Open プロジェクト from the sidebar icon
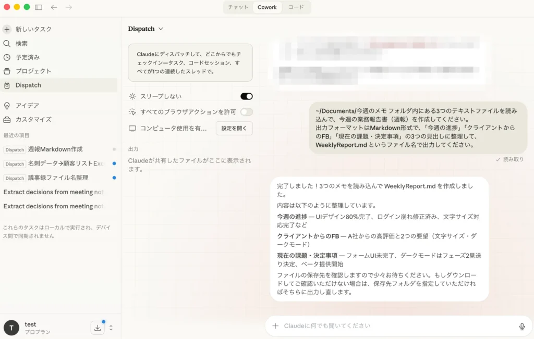534x339 pixels. (x=7, y=71)
